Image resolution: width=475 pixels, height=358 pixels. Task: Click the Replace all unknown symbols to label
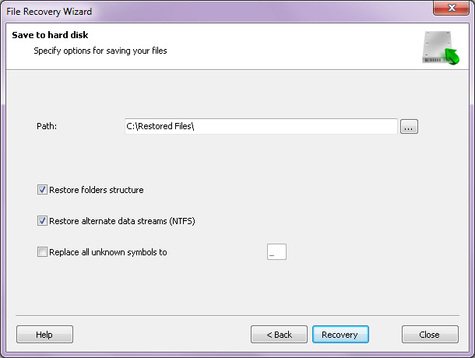pos(108,252)
